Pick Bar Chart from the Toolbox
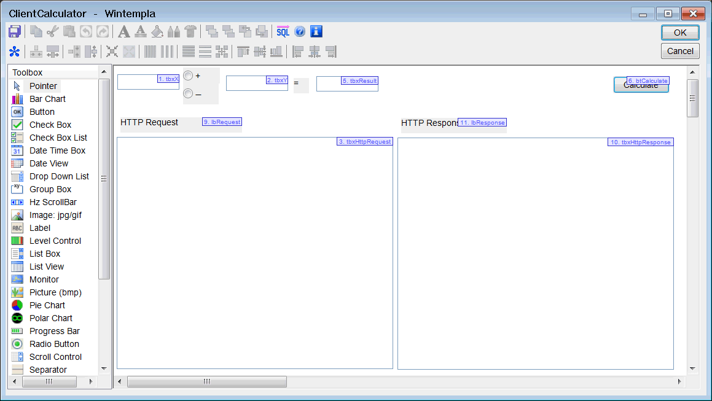Screen dimensions: 712x401 47,99
